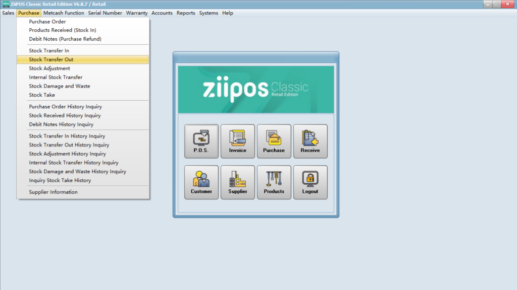Open Stock Damage and Waste entry

click(60, 86)
